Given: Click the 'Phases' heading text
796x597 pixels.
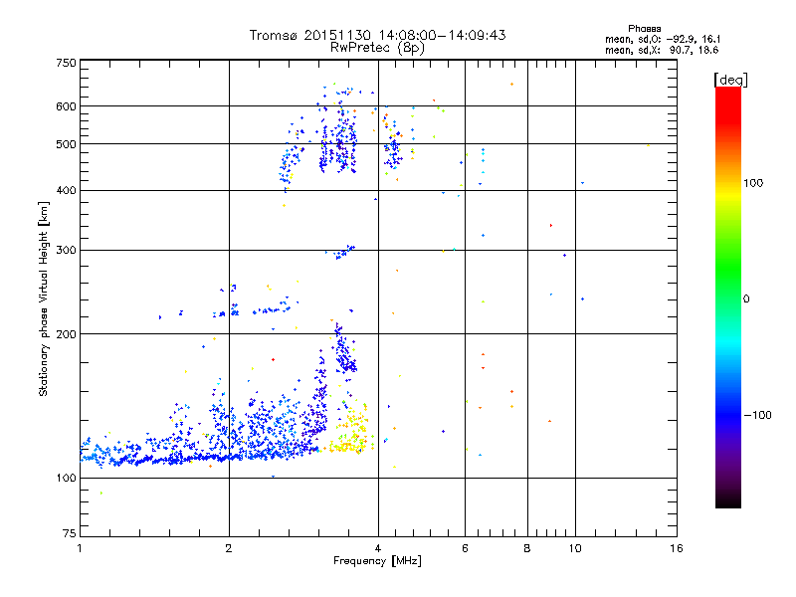Looking at the screenshot, I should coord(644,29).
